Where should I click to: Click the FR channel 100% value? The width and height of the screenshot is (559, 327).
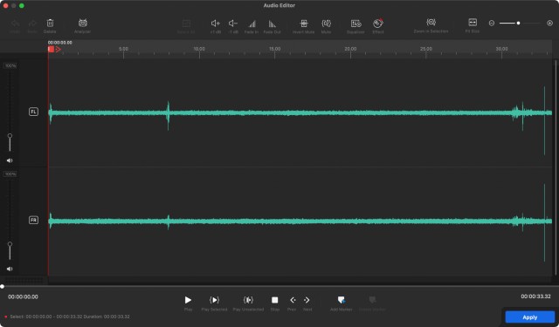point(10,174)
